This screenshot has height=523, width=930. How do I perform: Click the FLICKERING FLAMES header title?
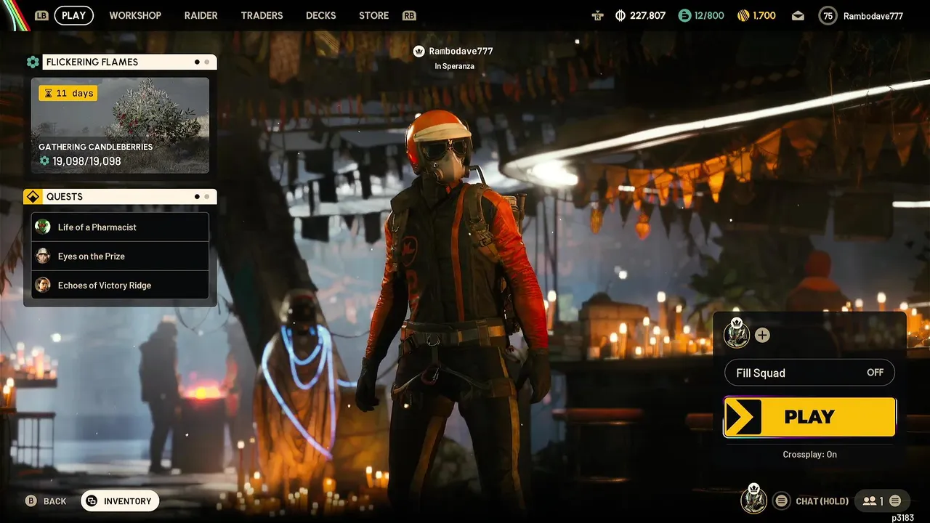coord(92,62)
